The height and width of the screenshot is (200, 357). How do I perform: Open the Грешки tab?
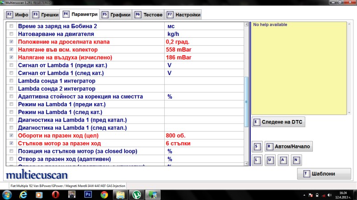click(x=46, y=15)
